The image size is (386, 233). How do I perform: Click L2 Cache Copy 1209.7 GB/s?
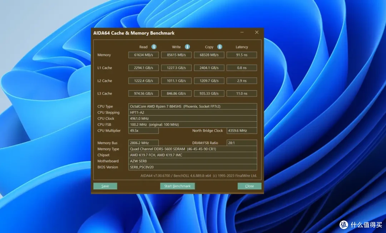coord(209,81)
